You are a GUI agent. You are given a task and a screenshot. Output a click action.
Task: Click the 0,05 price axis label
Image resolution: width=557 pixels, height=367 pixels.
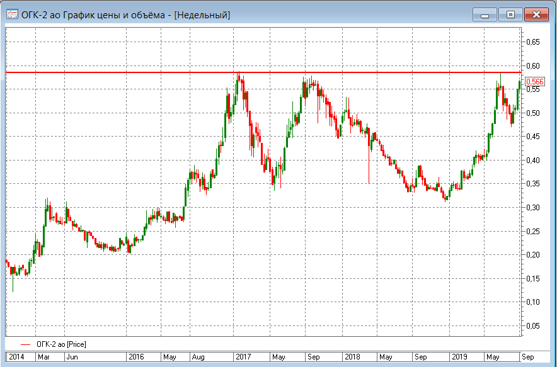533,326
